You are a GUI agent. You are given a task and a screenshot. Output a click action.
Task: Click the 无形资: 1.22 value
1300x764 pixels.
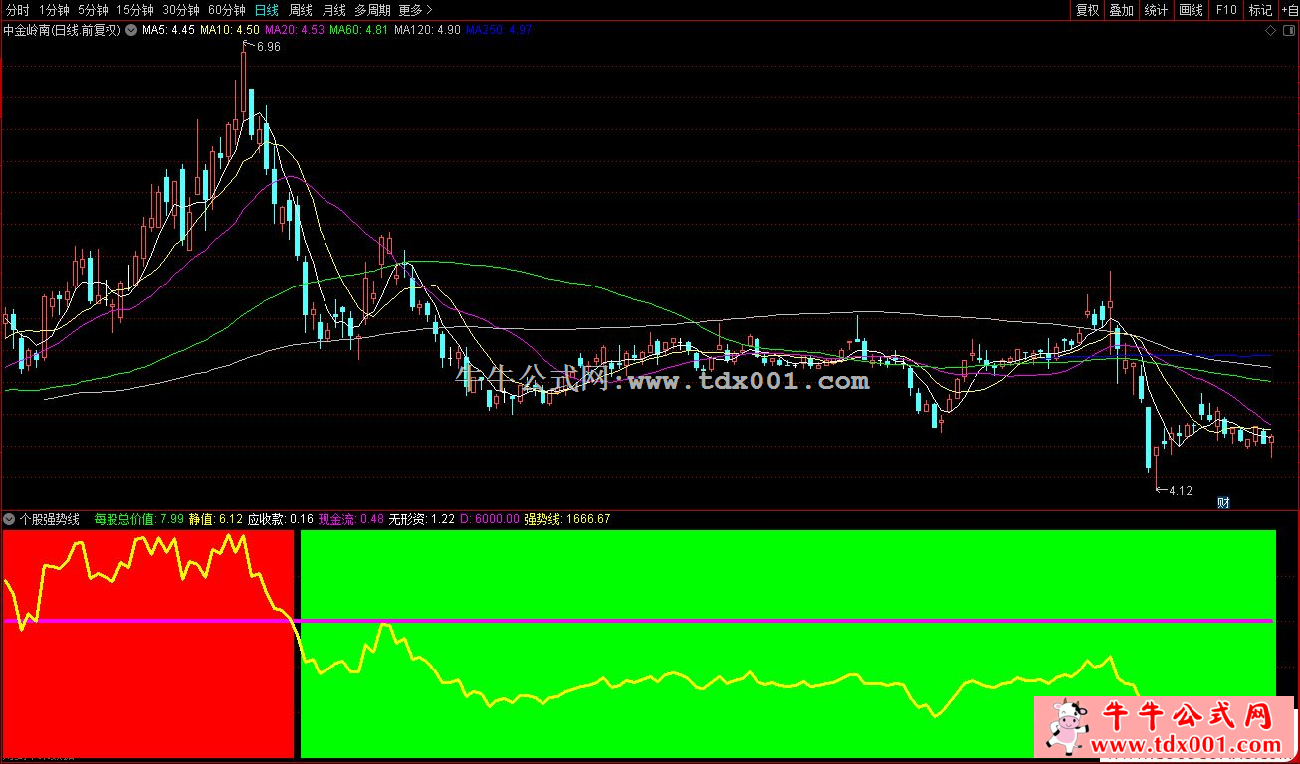pos(422,519)
